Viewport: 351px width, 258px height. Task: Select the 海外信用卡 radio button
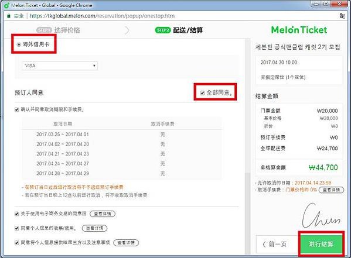(19, 44)
